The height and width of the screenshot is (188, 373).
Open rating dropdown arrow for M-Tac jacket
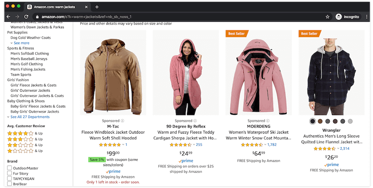pyautogui.click(x=123, y=145)
